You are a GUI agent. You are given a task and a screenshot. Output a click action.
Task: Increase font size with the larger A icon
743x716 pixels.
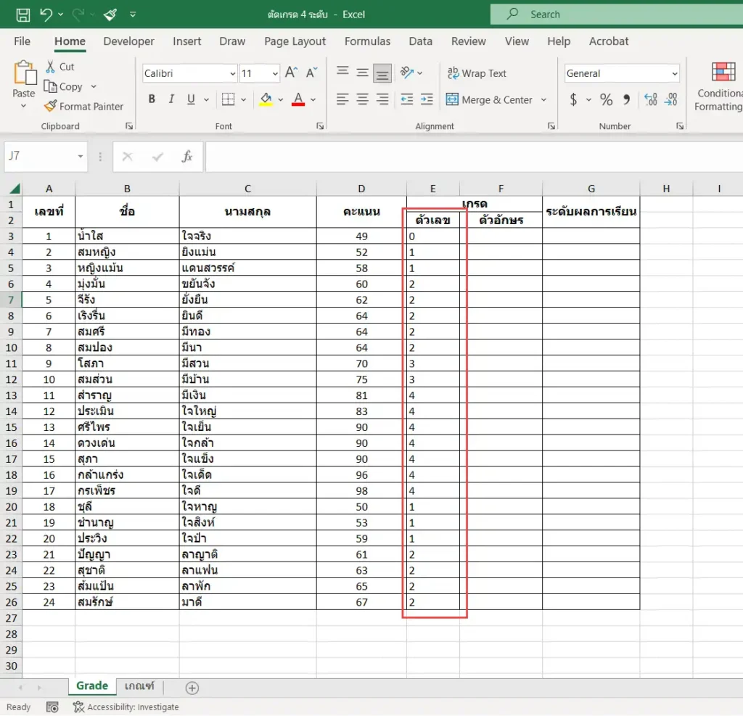click(291, 73)
